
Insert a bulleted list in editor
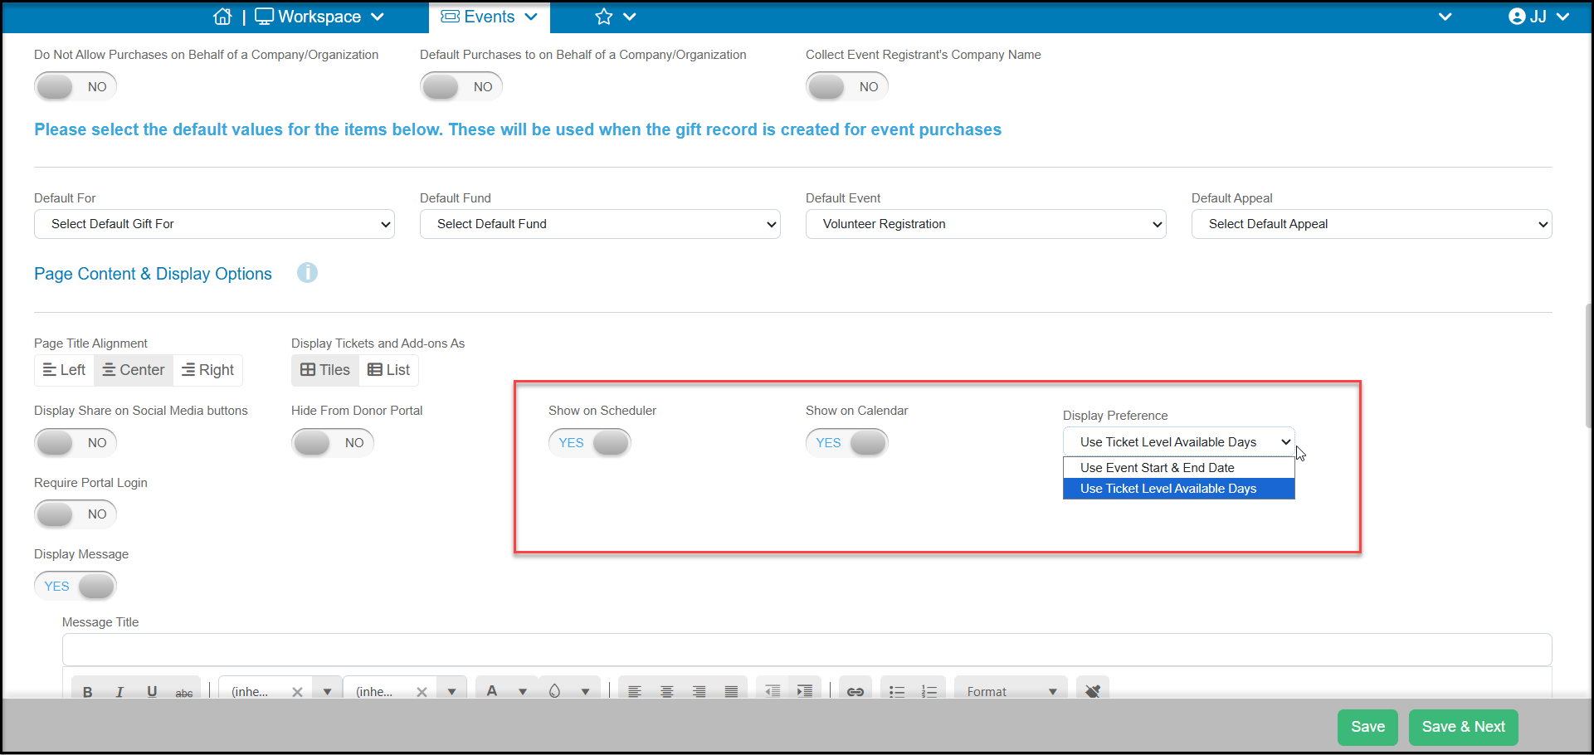897,691
